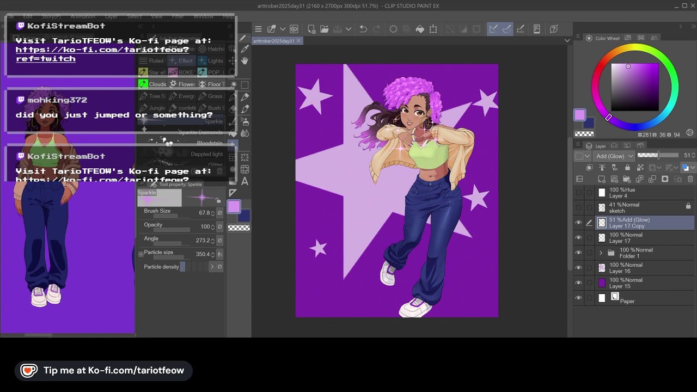Image resolution: width=697 pixels, height=392 pixels.
Task: Create a new layer folder
Action: tap(627, 179)
